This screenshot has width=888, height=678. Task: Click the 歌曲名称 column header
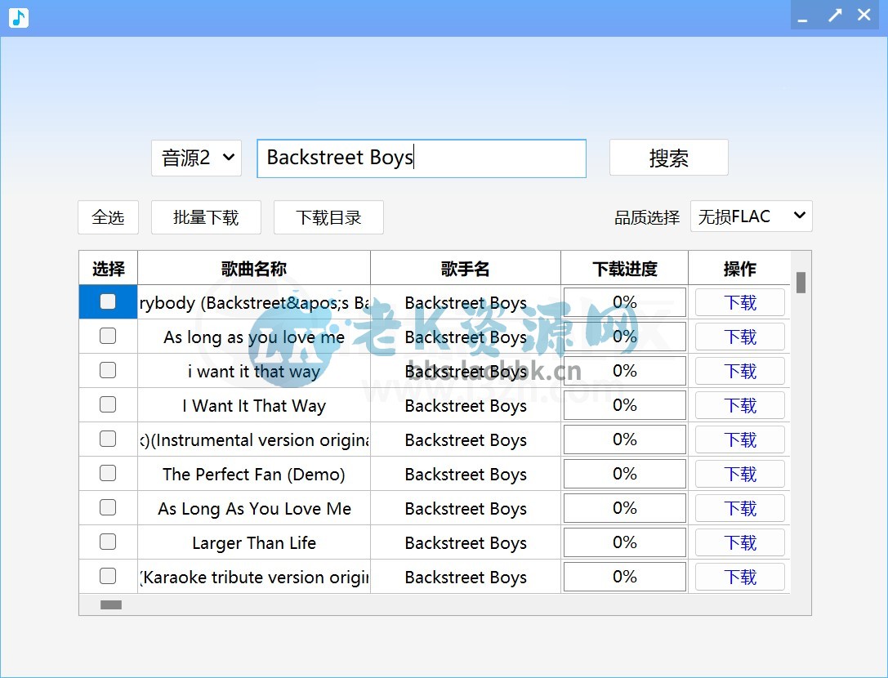pos(254,268)
